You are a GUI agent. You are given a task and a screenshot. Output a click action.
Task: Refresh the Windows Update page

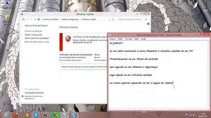tap(113, 19)
